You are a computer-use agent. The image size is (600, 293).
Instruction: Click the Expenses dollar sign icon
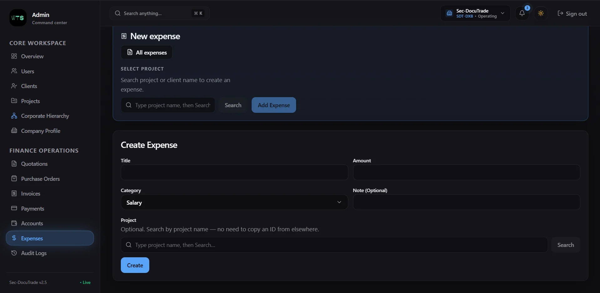coord(14,238)
